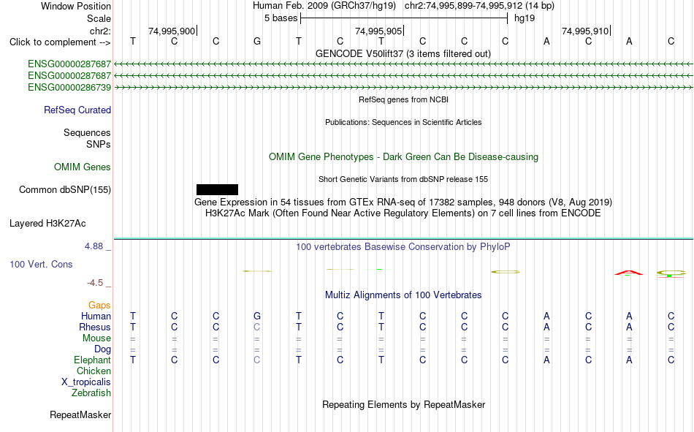This screenshot has height=432, width=694.
Task: Select the Dog alignment row label
Action: click(103, 349)
